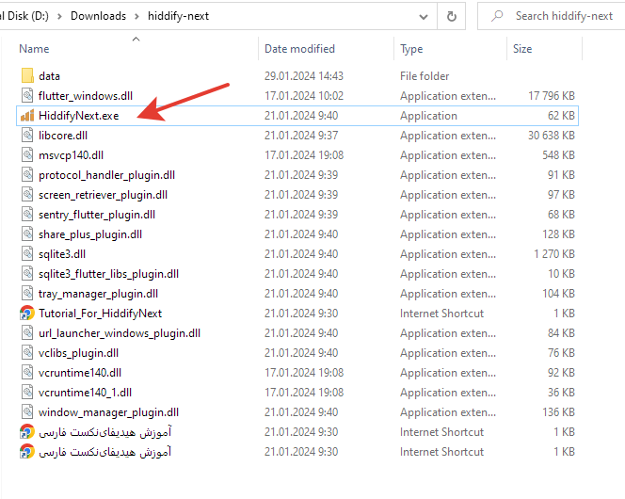625x499 pixels.
Task: Sort files by the Size column
Action: pos(522,49)
